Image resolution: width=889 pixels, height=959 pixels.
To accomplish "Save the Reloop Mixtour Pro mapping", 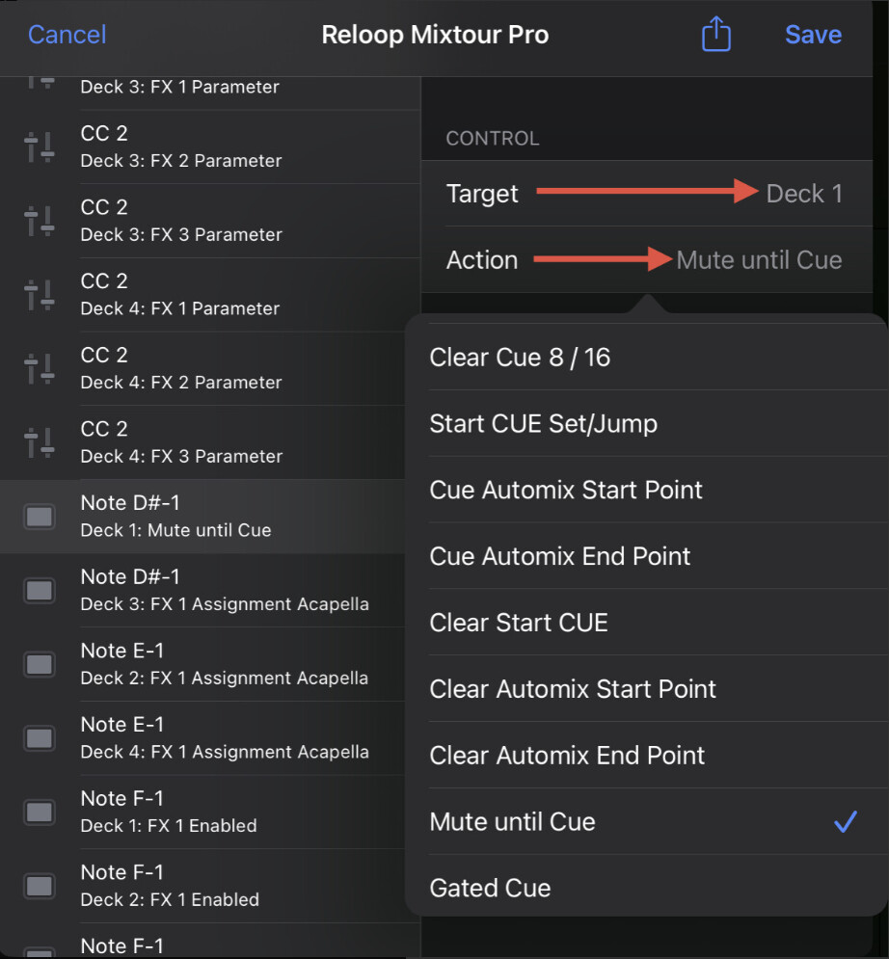I will [813, 36].
